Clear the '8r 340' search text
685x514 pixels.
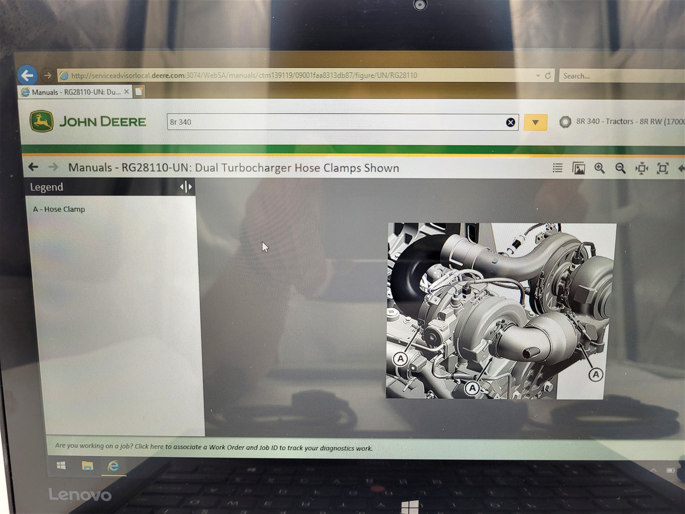click(510, 122)
